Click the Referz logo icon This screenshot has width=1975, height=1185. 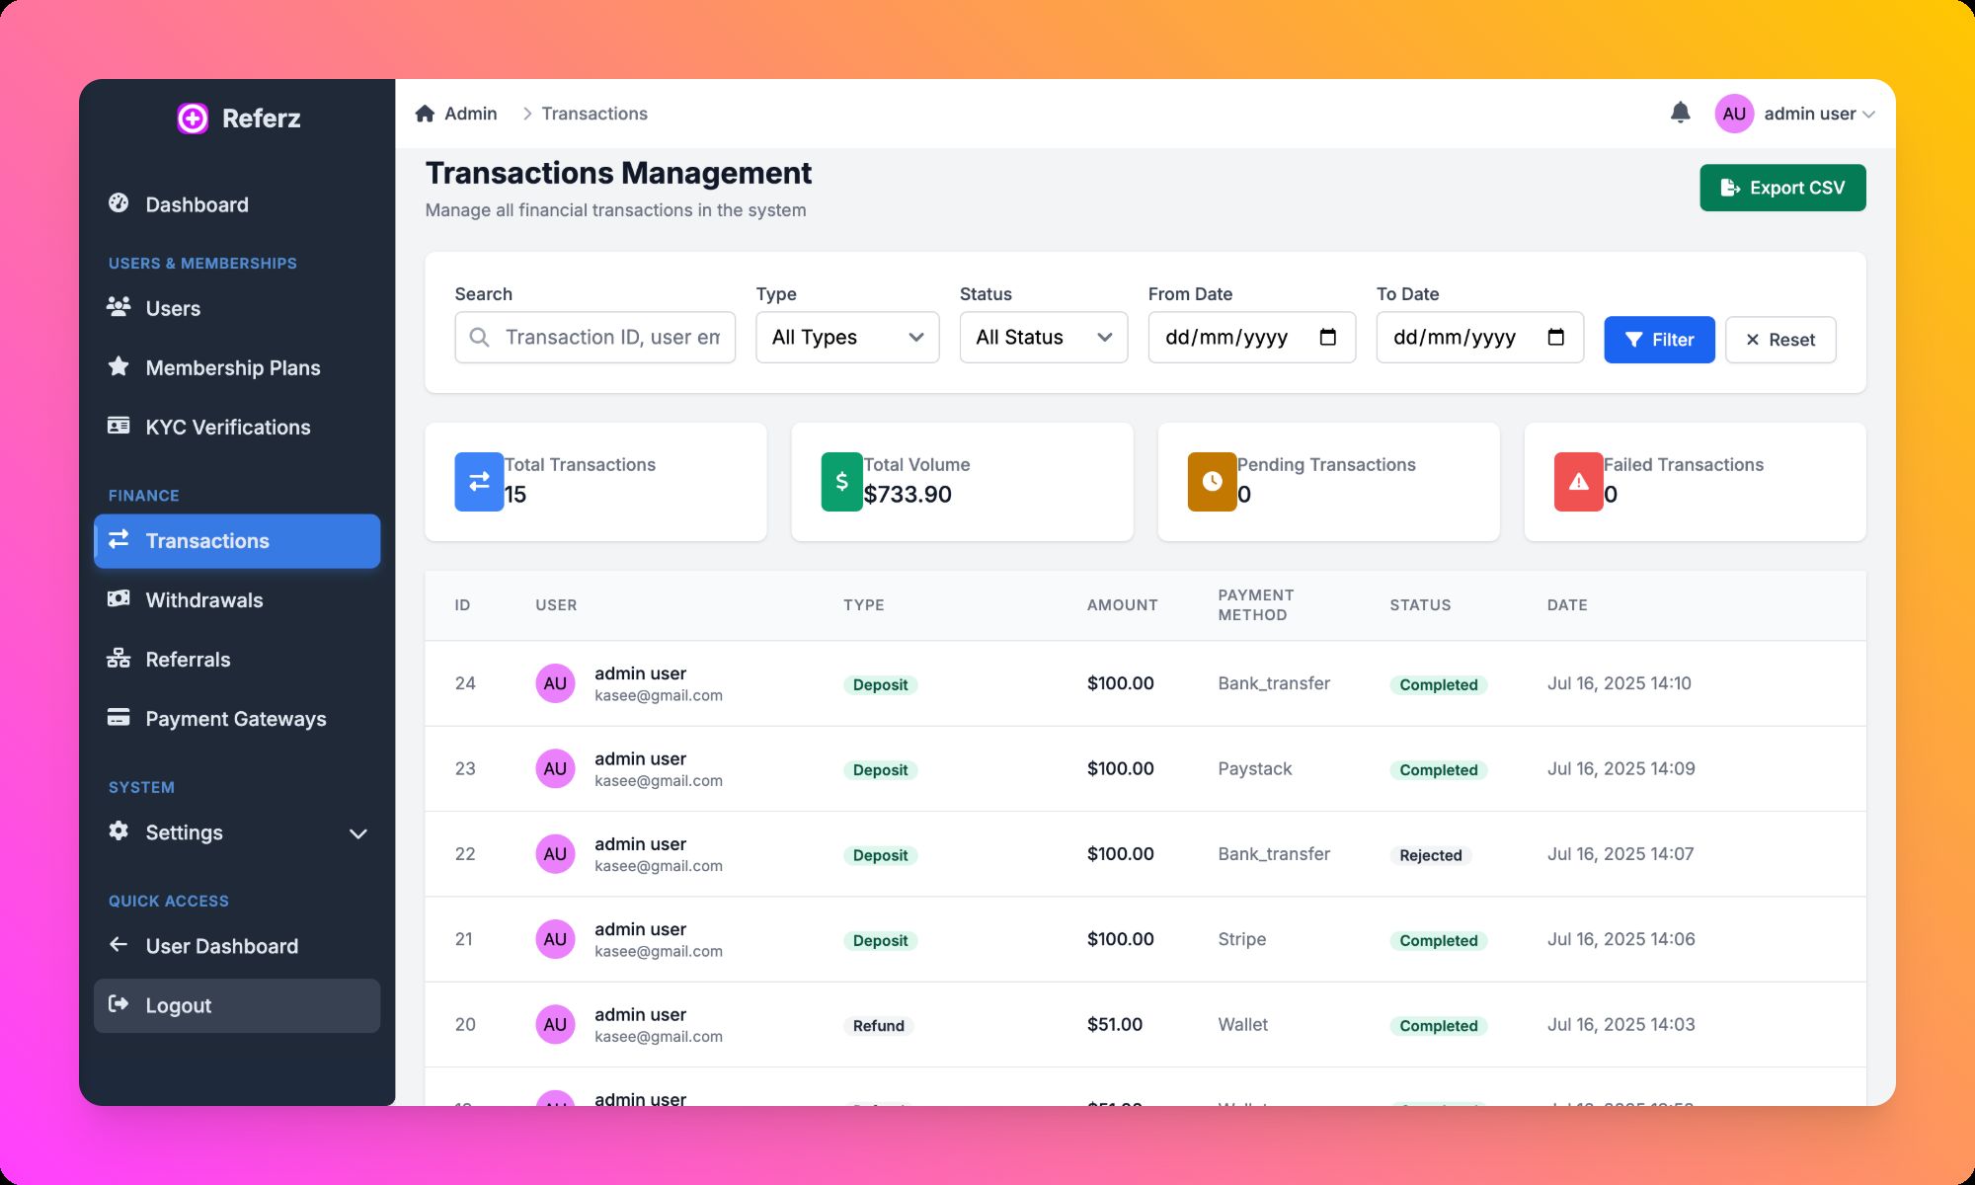point(193,118)
